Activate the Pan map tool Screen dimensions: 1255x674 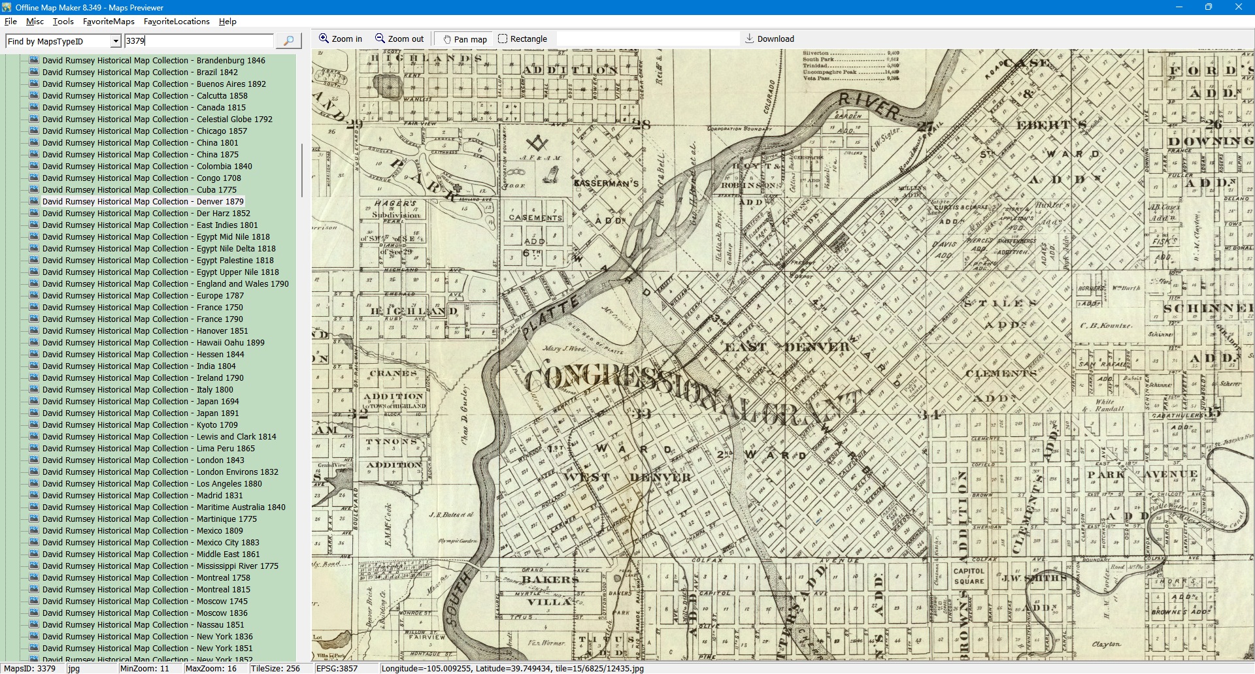pos(465,39)
